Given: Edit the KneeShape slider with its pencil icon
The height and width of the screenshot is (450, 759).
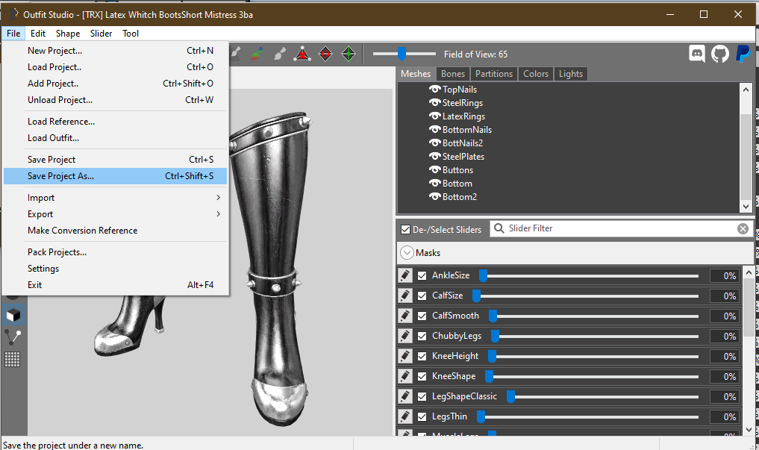Looking at the screenshot, I should tap(405, 376).
